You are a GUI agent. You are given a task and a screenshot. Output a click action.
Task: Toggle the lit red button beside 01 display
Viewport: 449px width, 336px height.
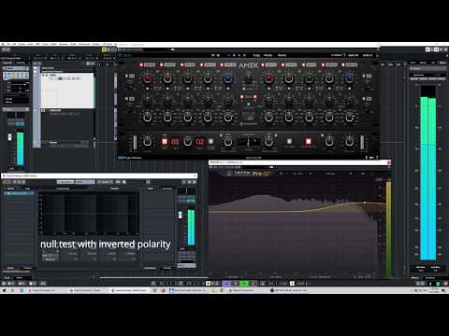pyautogui.click(x=165, y=142)
